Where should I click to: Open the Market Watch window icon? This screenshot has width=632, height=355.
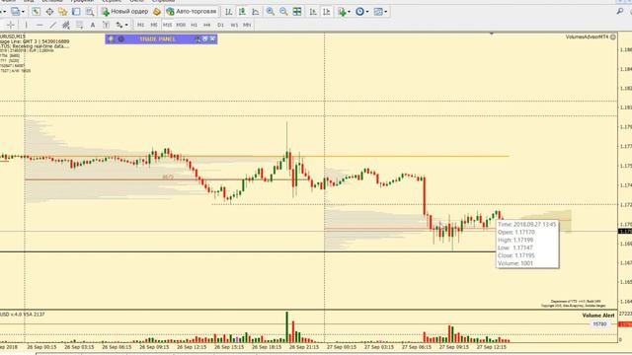click(36, 12)
